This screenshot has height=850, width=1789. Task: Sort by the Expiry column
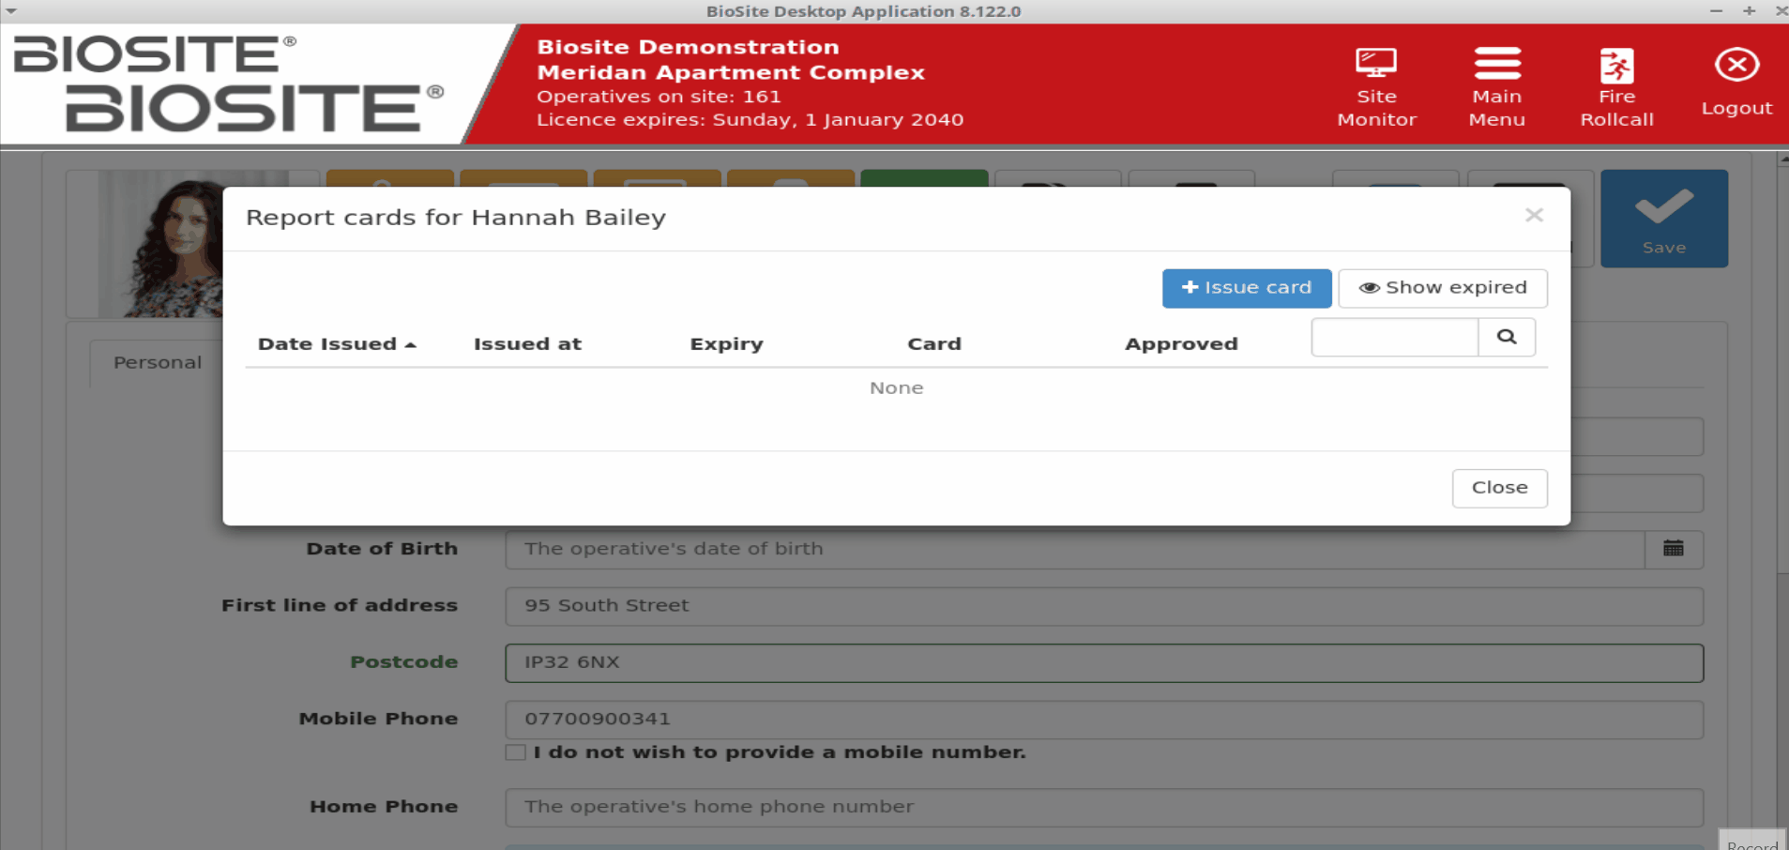point(726,343)
